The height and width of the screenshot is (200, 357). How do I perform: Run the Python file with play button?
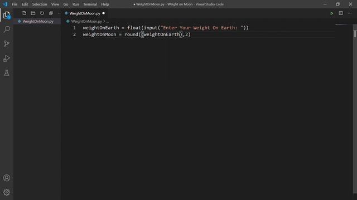pyautogui.click(x=332, y=13)
